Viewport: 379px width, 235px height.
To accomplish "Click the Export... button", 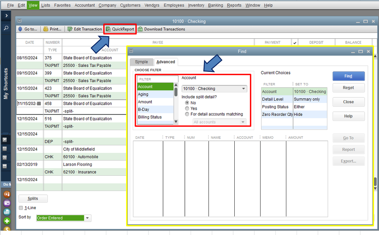I will pos(349,161).
